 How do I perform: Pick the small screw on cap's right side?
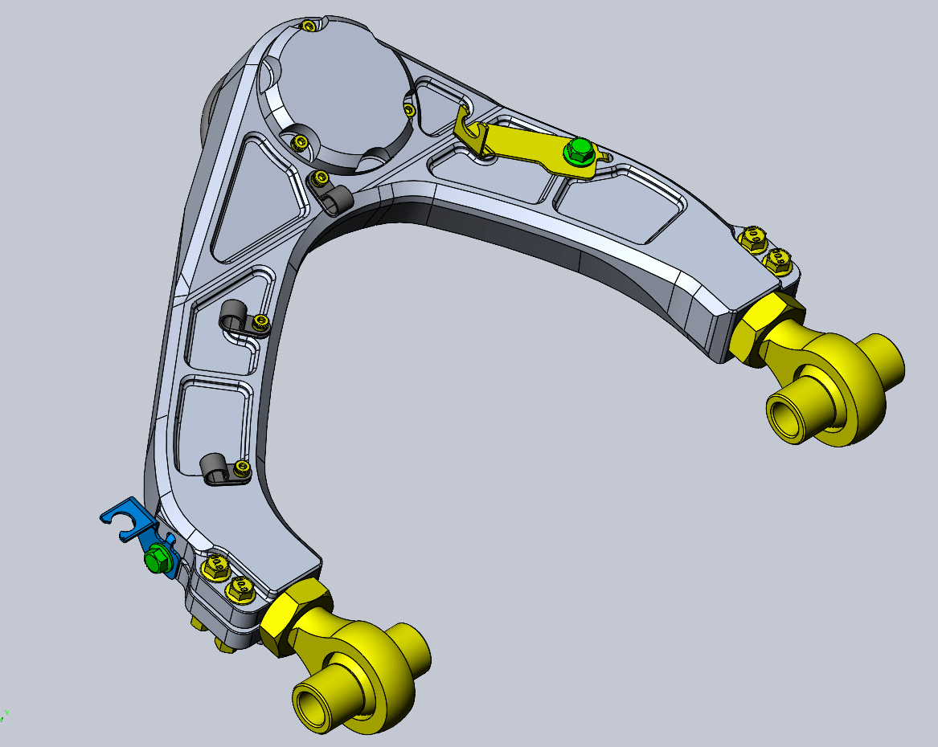409,109
